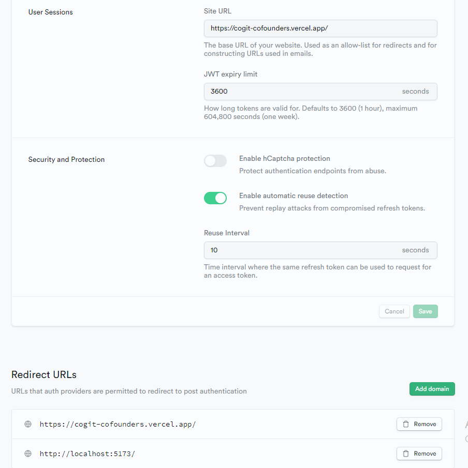Image resolution: width=468 pixels, height=468 pixels.
Task: Click the localhost URL text in redirect list
Action: point(87,454)
